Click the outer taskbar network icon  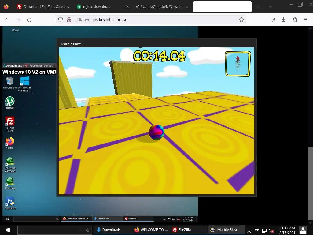click(x=264, y=231)
